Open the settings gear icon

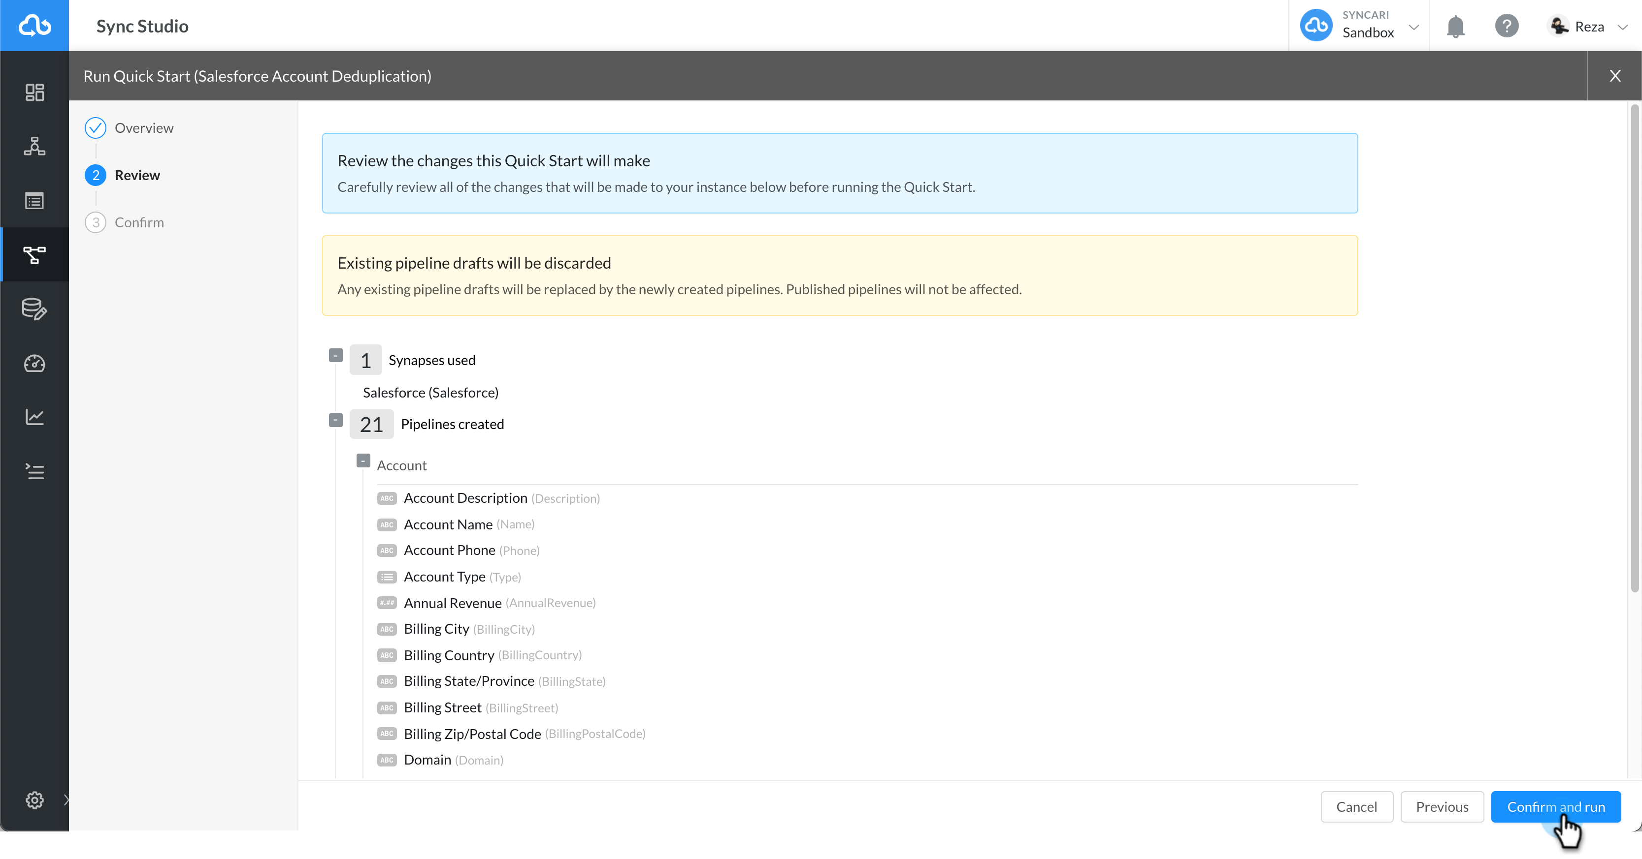point(34,800)
